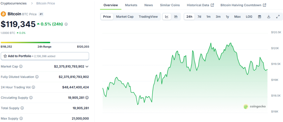Select Price chart mode
283x122 pixels.
click(107, 17)
